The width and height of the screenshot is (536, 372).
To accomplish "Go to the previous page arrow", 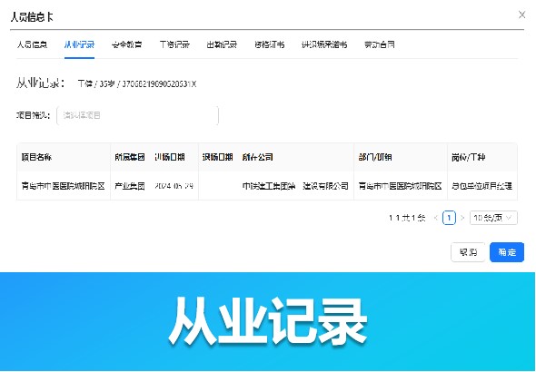I will coord(435,218).
